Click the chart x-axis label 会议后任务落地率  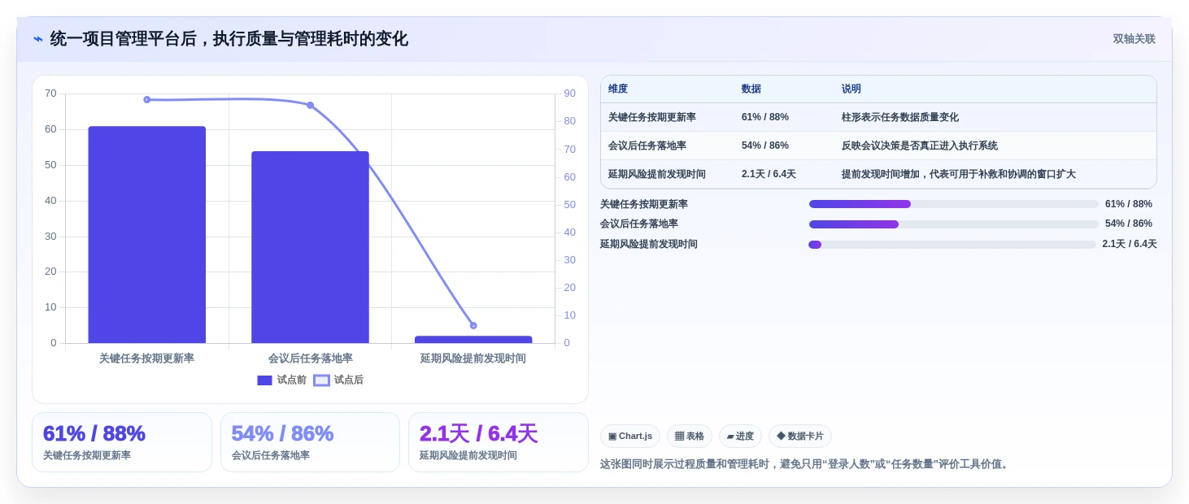[310, 358]
